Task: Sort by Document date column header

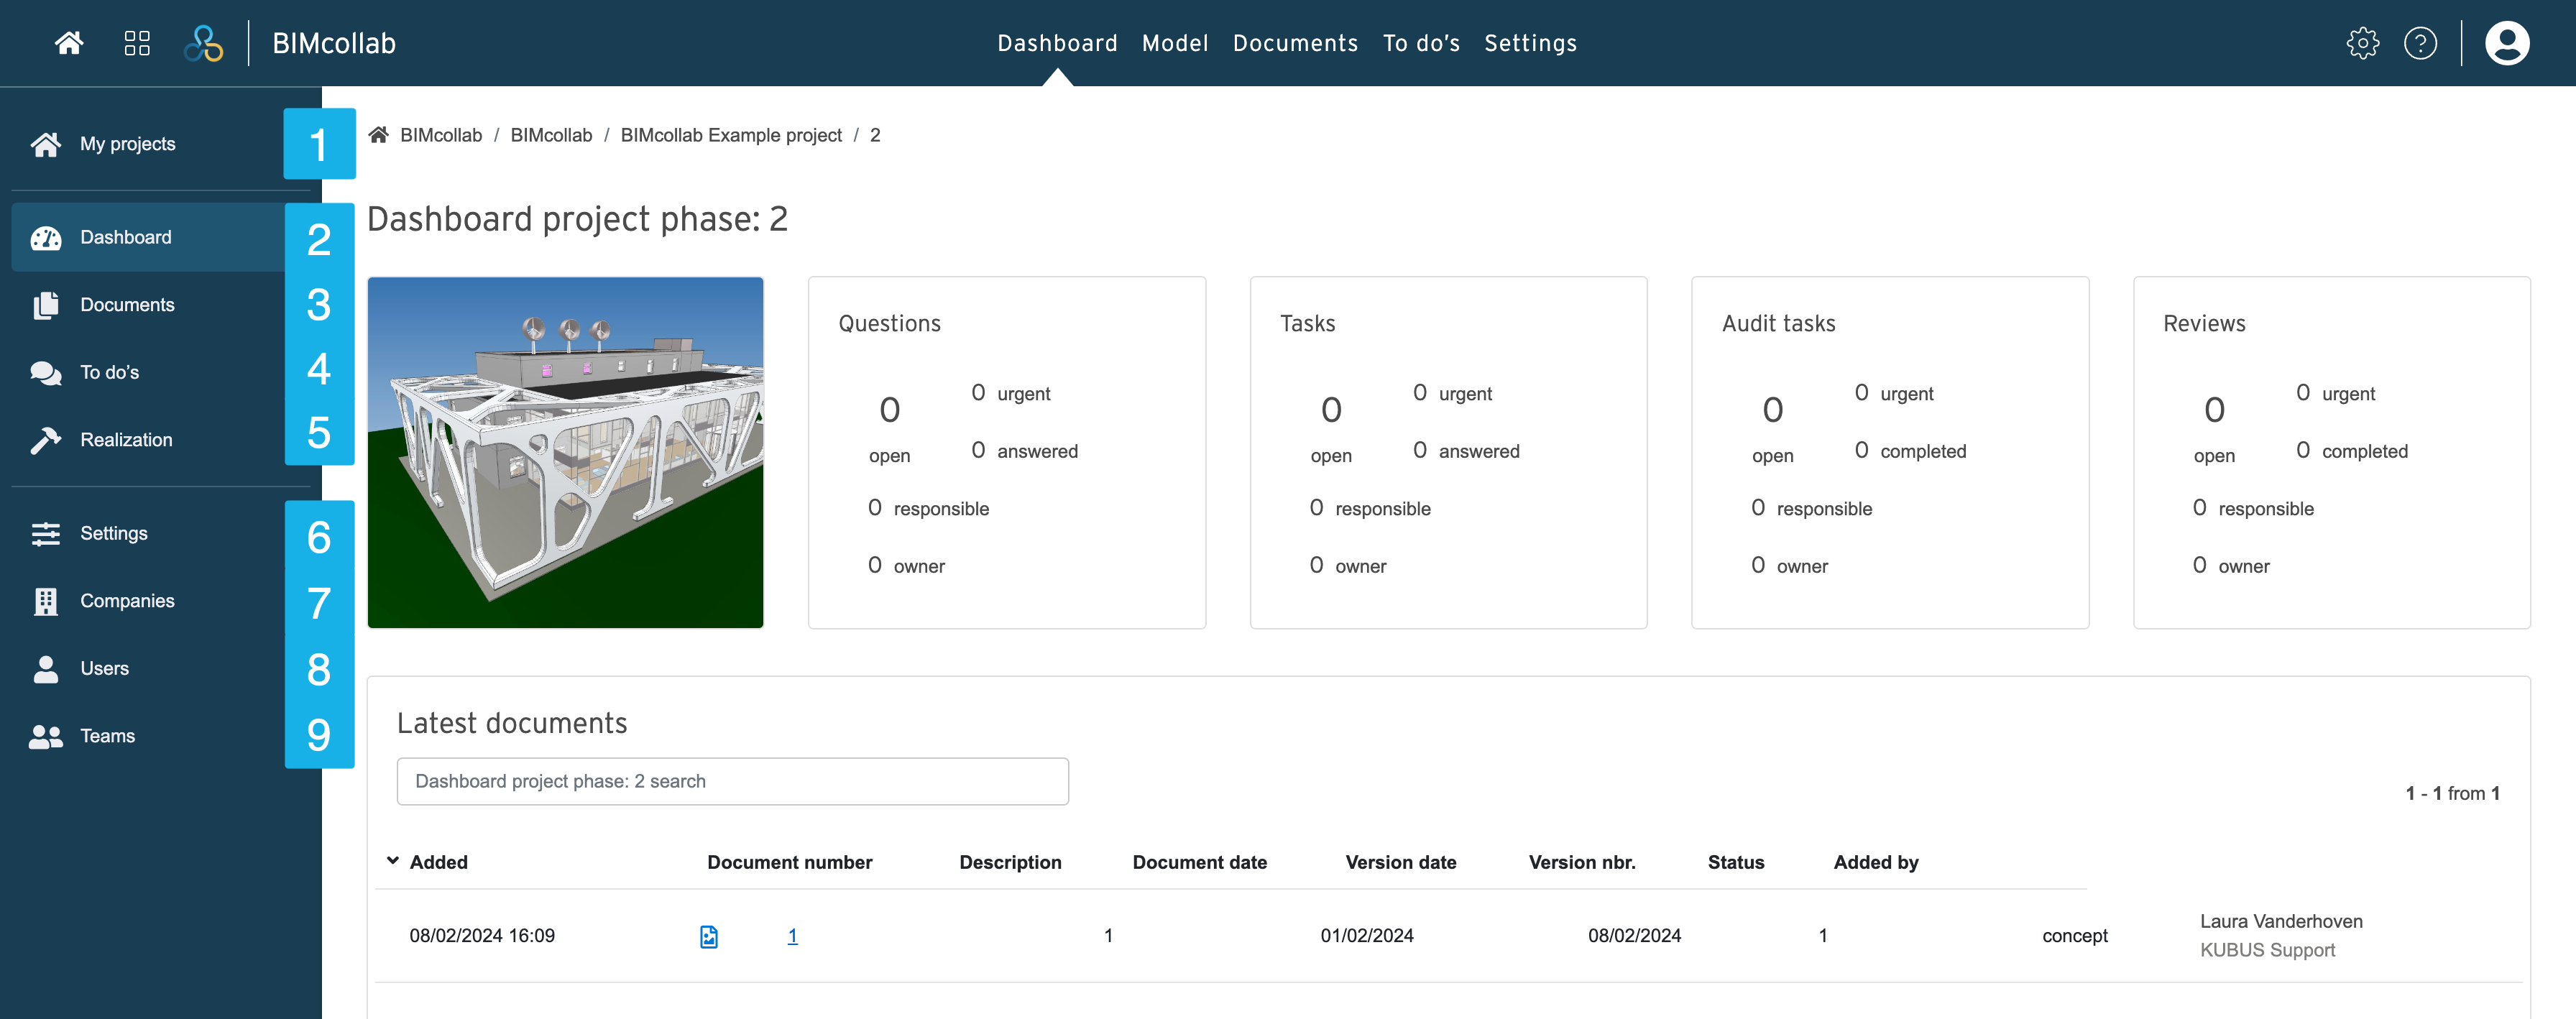Action: (1199, 862)
